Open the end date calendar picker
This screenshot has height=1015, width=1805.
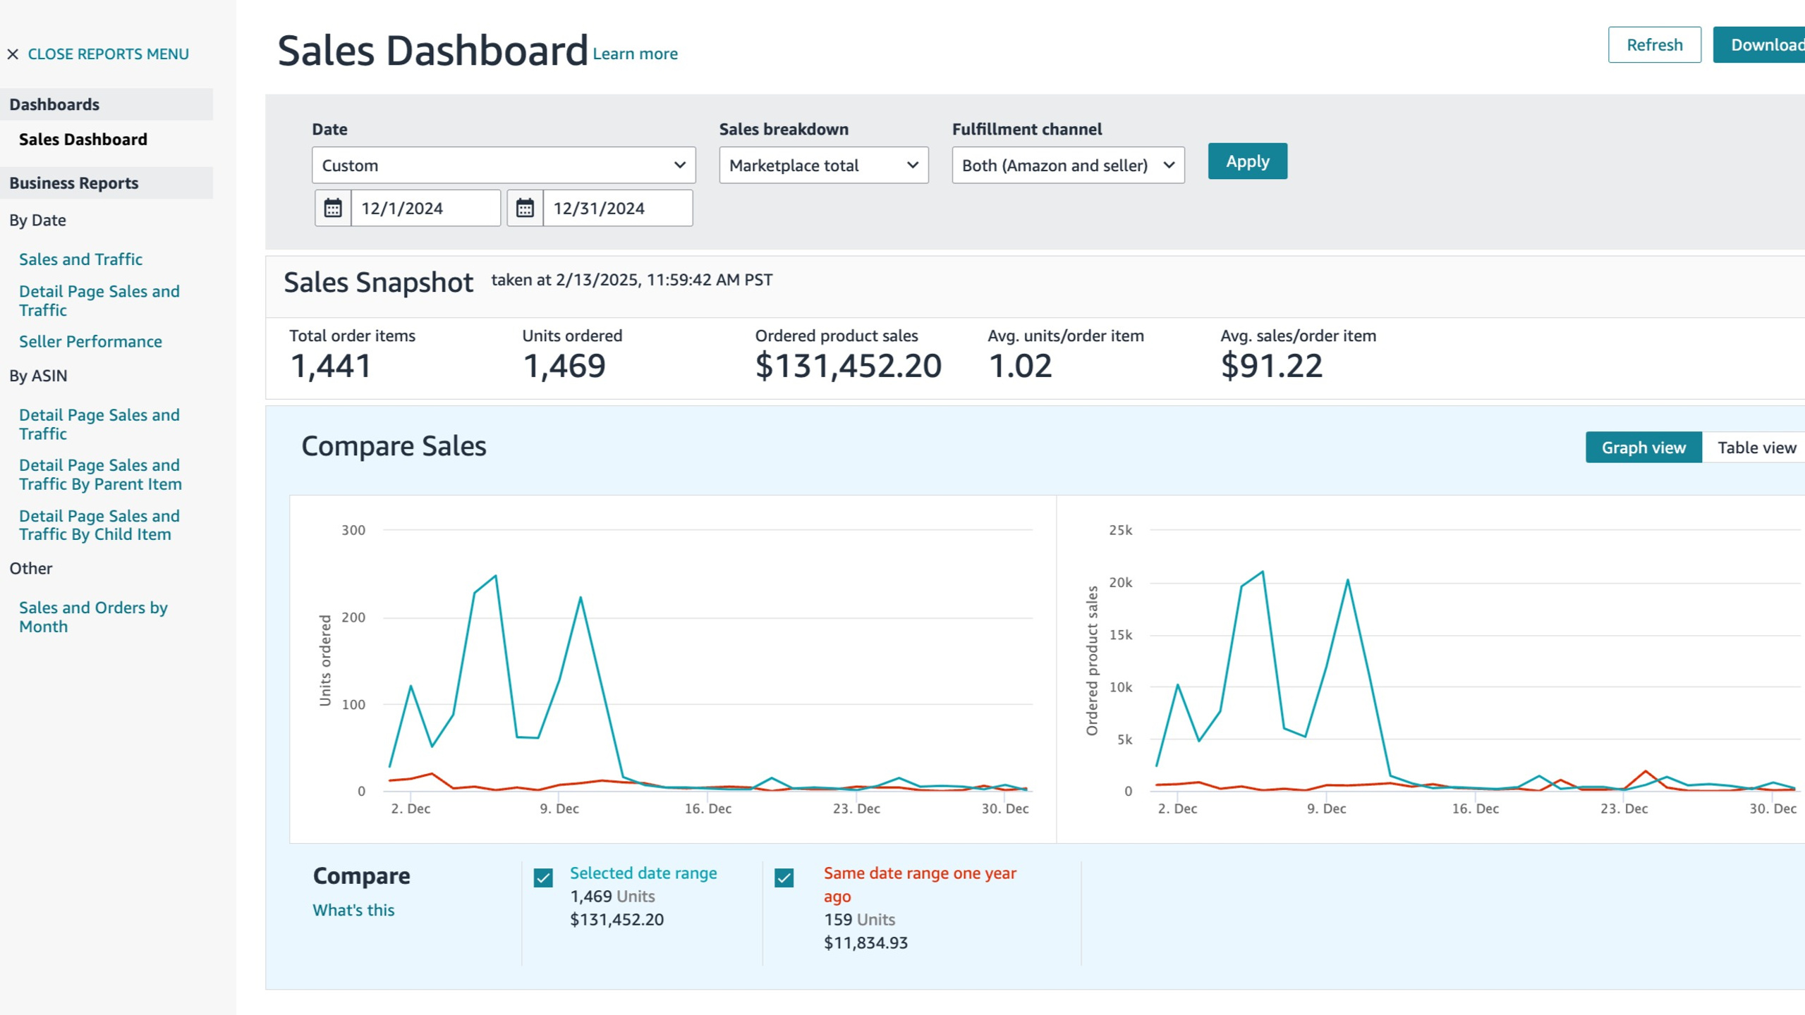click(x=525, y=208)
